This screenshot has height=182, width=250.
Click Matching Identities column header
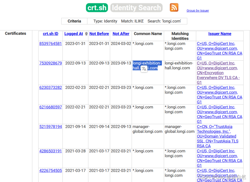click(x=180, y=36)
